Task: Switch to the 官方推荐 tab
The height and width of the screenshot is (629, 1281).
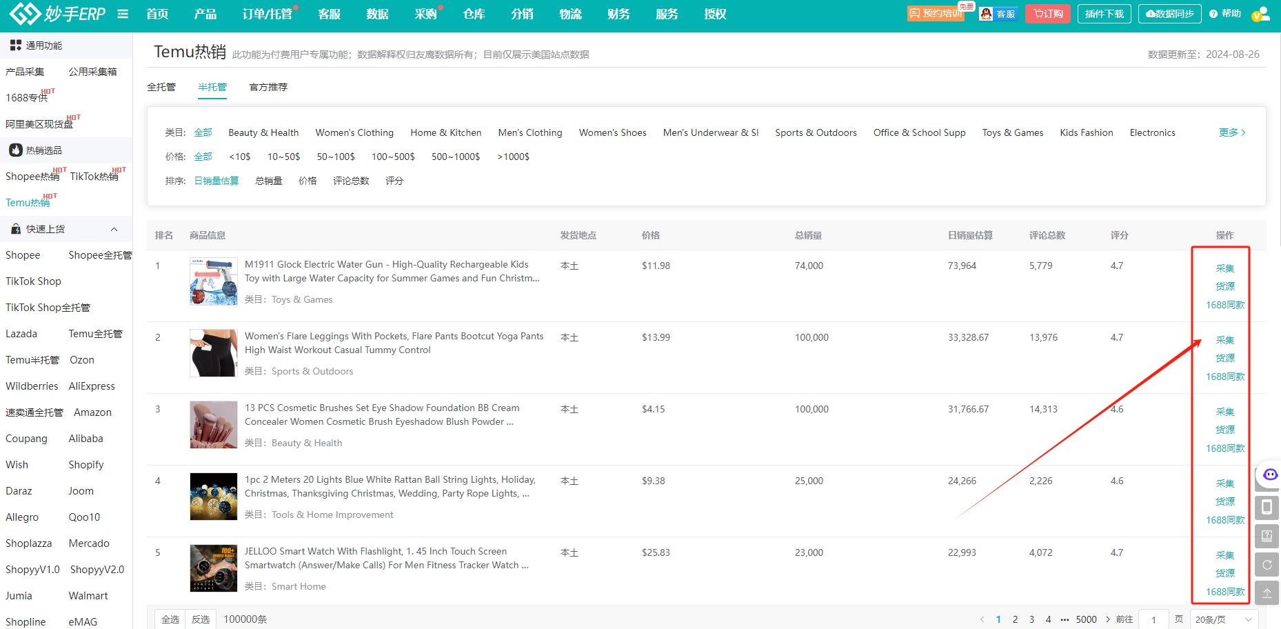Action: [x=268, y=87]
